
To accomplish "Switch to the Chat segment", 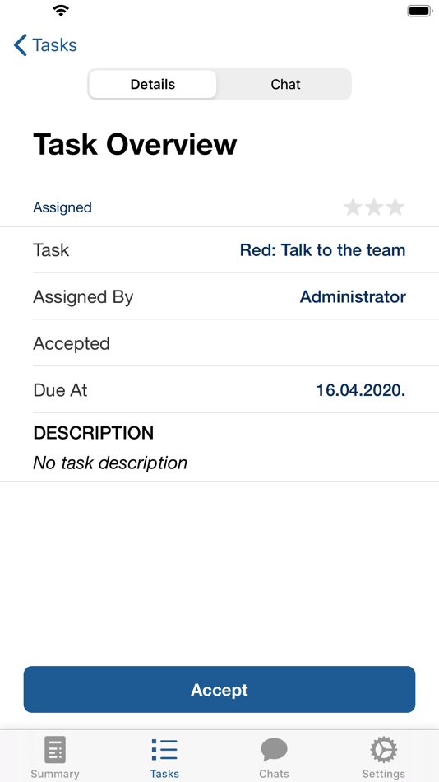I will [x=285, y=84].
